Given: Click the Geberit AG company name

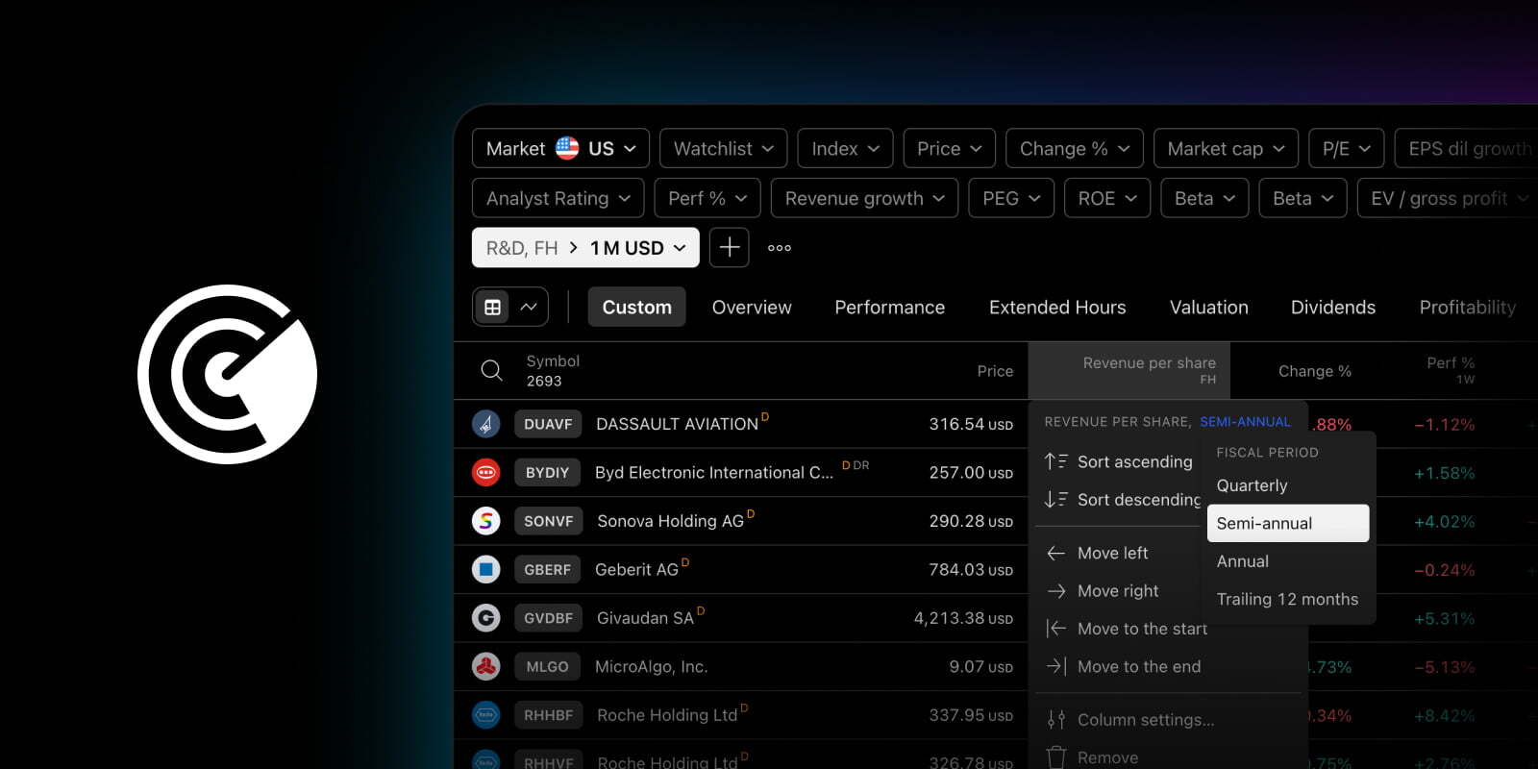Looking at the screenshot, I should [636, 570].
